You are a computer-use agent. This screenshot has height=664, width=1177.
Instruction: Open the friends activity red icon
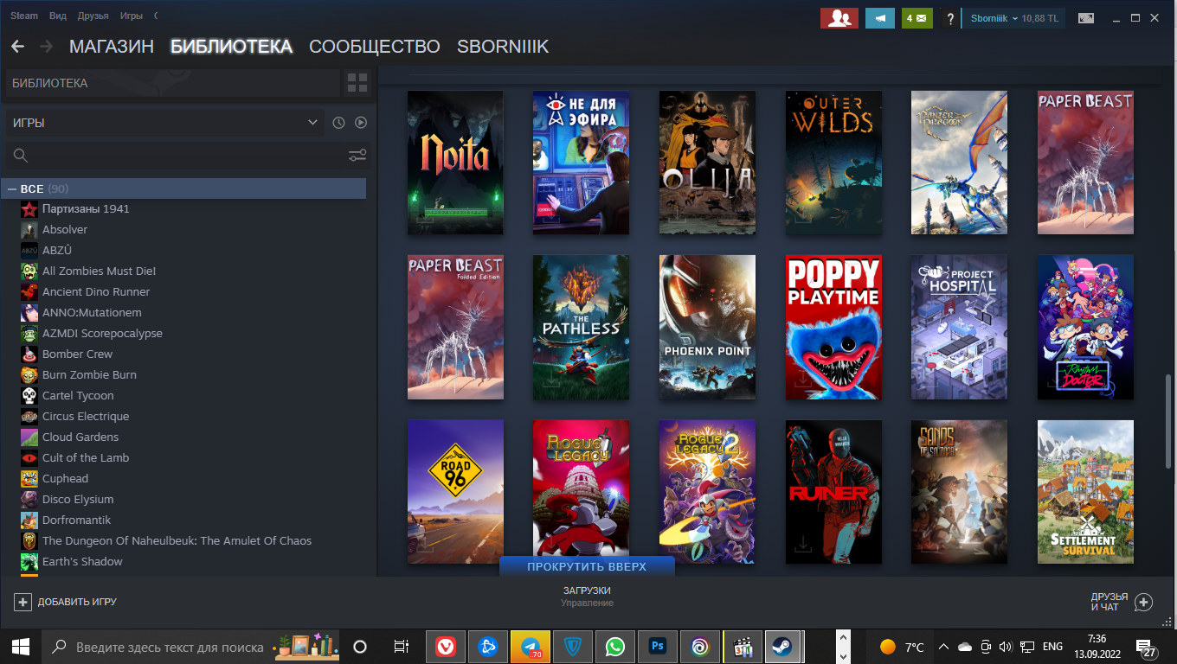pyautogui.click(x=839, y=18)
